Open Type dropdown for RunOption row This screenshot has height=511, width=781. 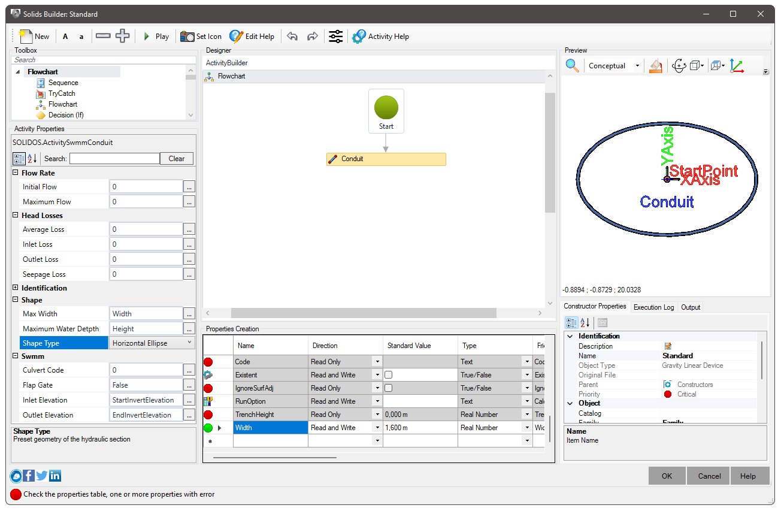pyautogui.click(x=527, y=401)
